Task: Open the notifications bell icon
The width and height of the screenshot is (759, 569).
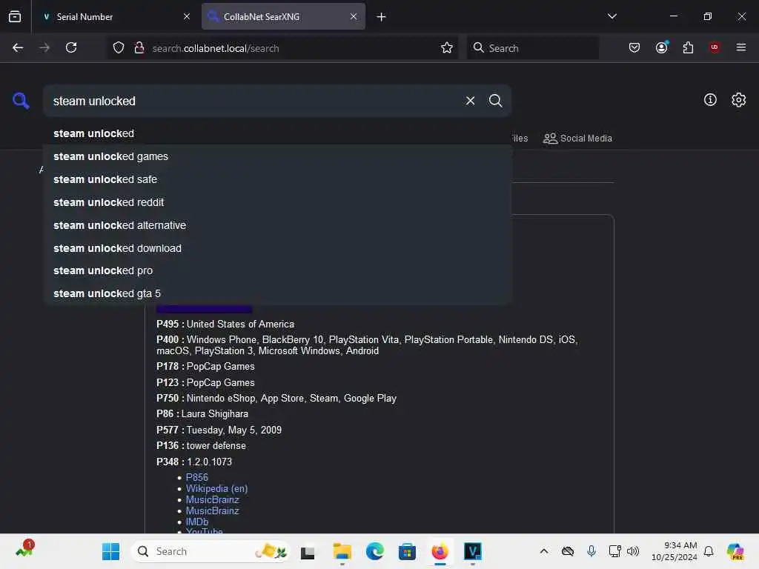Action: point(709,551)
